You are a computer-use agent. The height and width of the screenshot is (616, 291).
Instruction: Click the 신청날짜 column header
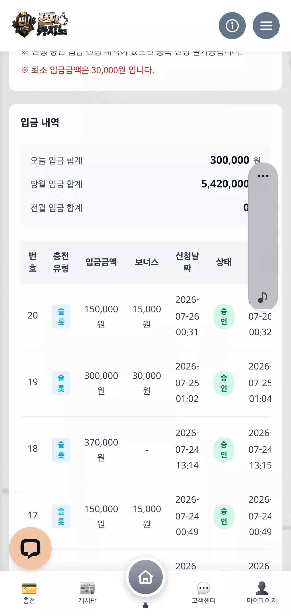point(187,262)
